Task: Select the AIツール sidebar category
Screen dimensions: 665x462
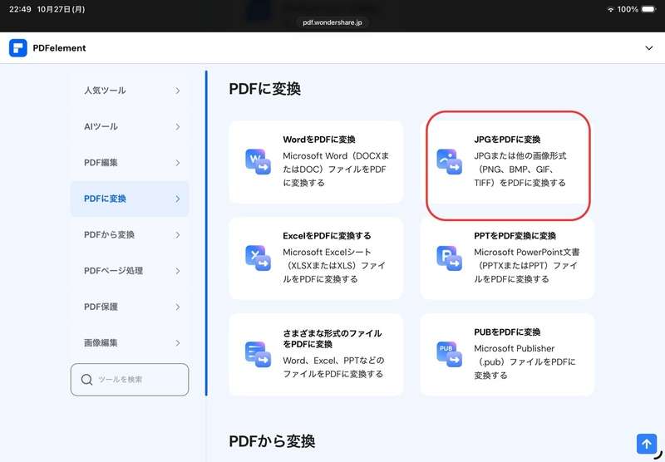Action: coord(130,127)
